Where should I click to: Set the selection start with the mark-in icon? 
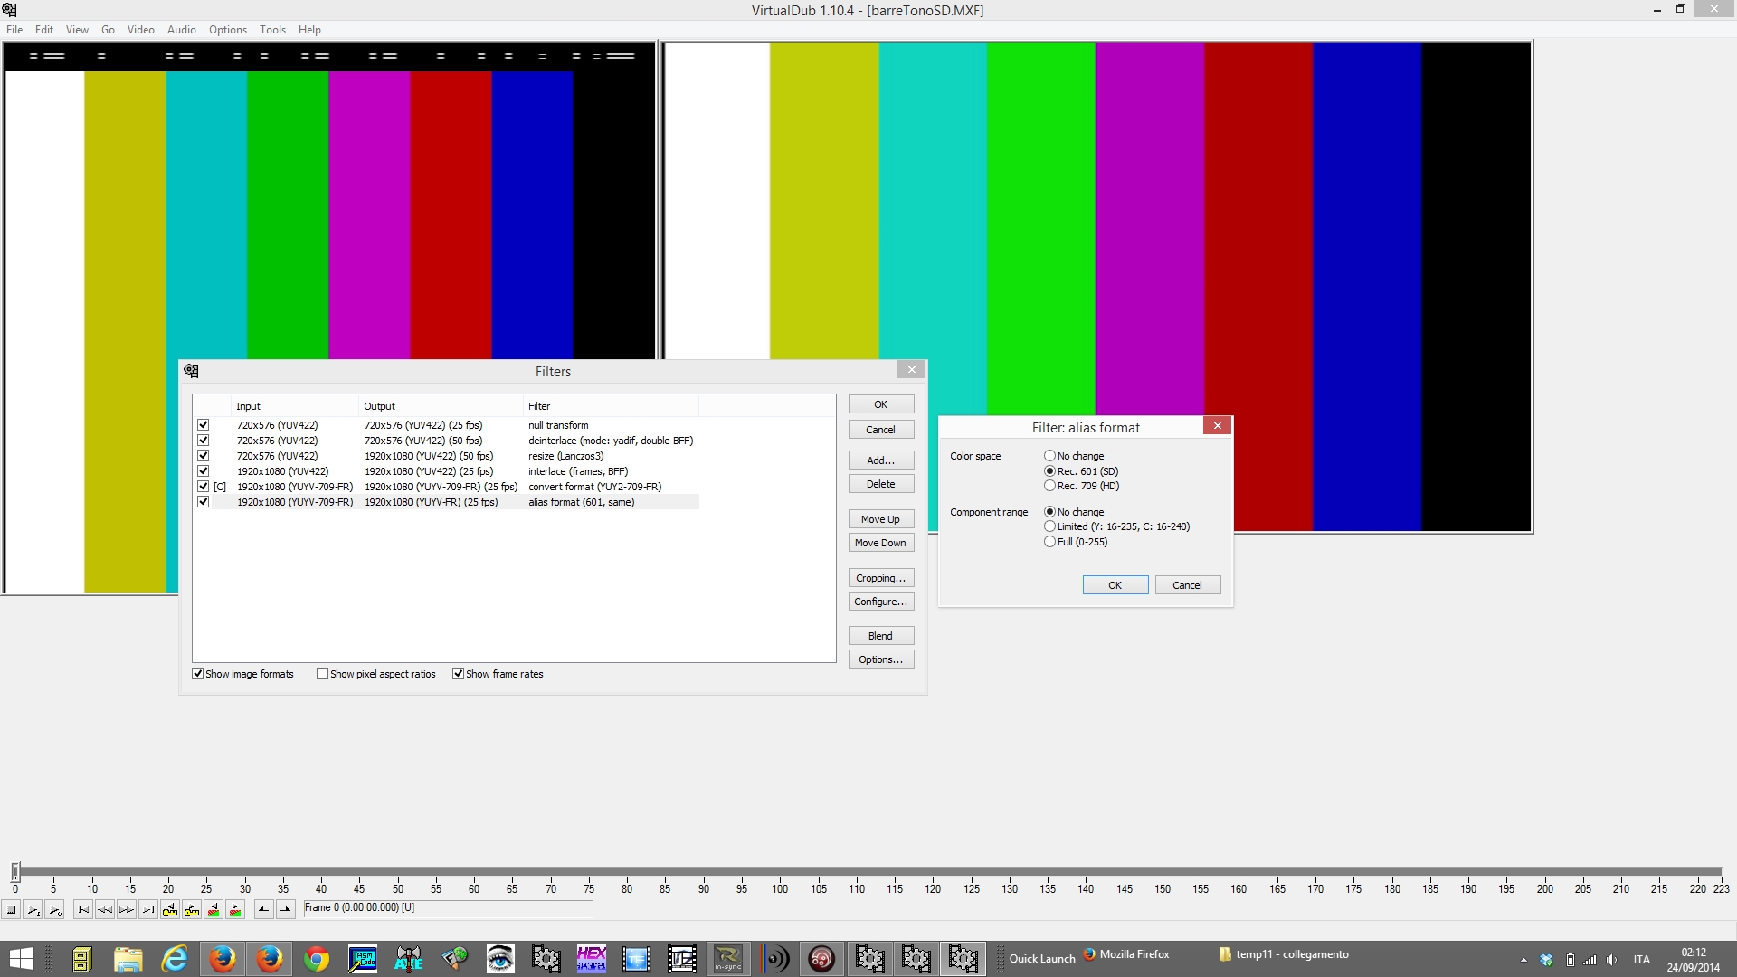pyautogui.click(x=263, y=910)
